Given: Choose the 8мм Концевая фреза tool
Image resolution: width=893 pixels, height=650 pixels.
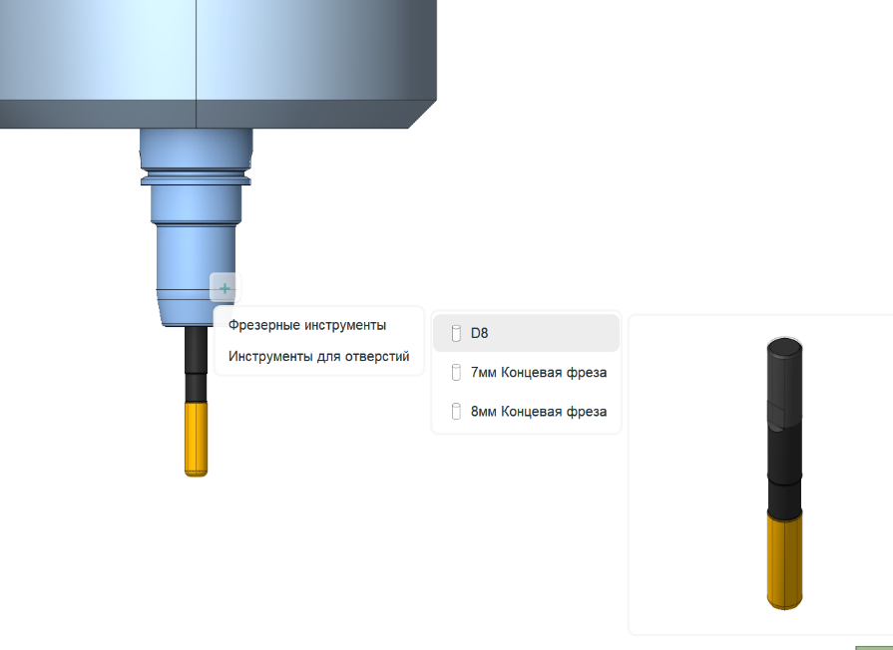Looking at the screenshot, I should click(526, 412).
